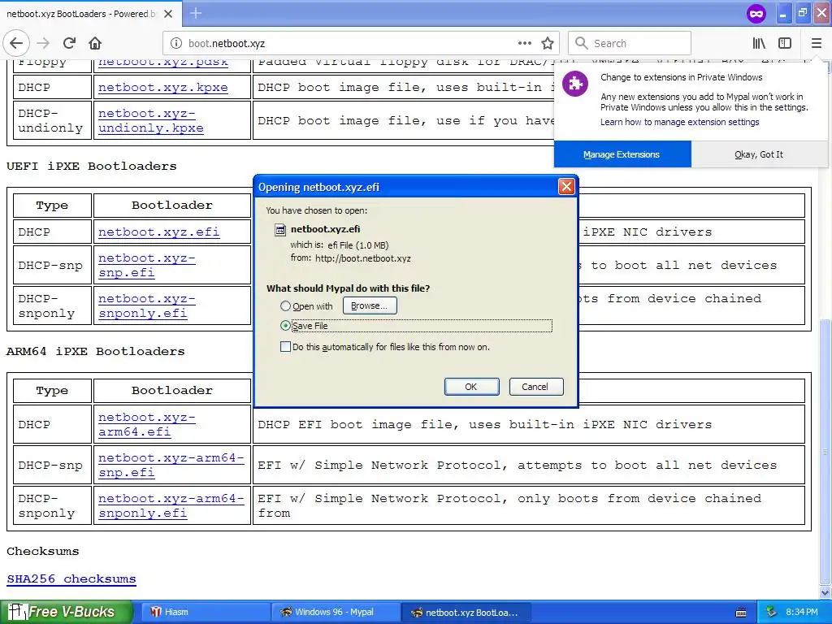The height and width of the screenshot is (624, 832).
Task: Open the netboot.xyz-snp.efi link
Action: point(147,266)
